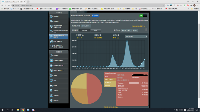Bookmark this page with the star icon
Screen dimensions: 200x112
pyautogui.click(x=164, y=5)
